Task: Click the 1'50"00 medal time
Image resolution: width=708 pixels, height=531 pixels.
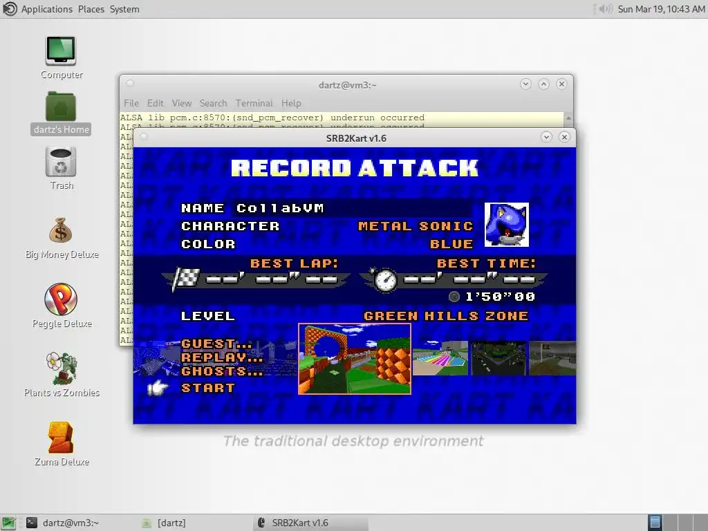Action: [500, 297]
